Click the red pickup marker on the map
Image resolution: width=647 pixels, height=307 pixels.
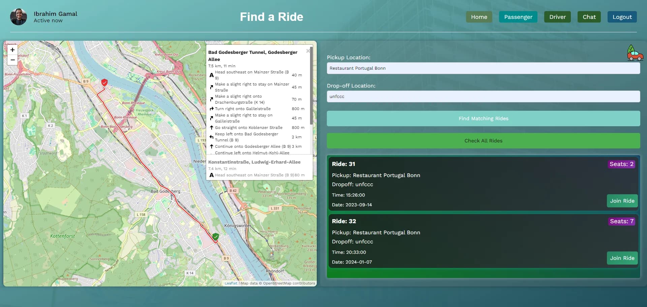click(x=104, y=82)
